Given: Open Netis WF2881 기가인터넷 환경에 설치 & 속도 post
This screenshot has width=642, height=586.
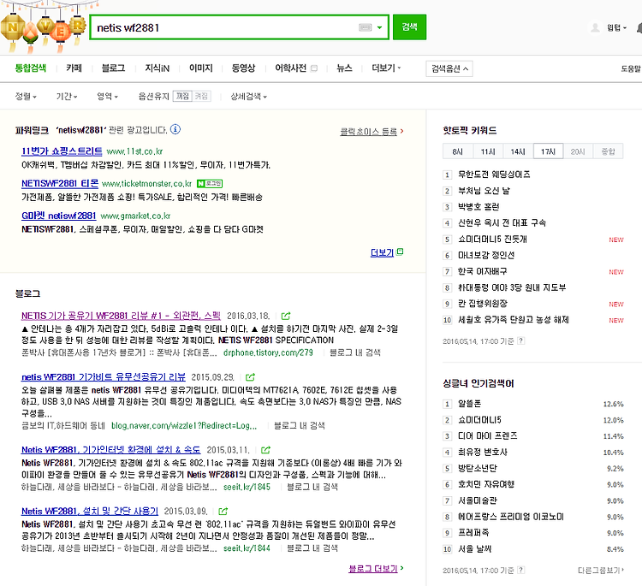Looking at the screenshot, I should [111, 450].
